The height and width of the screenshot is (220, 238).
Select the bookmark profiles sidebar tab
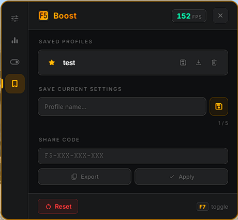pyautogui.click(x=15, y=84)
